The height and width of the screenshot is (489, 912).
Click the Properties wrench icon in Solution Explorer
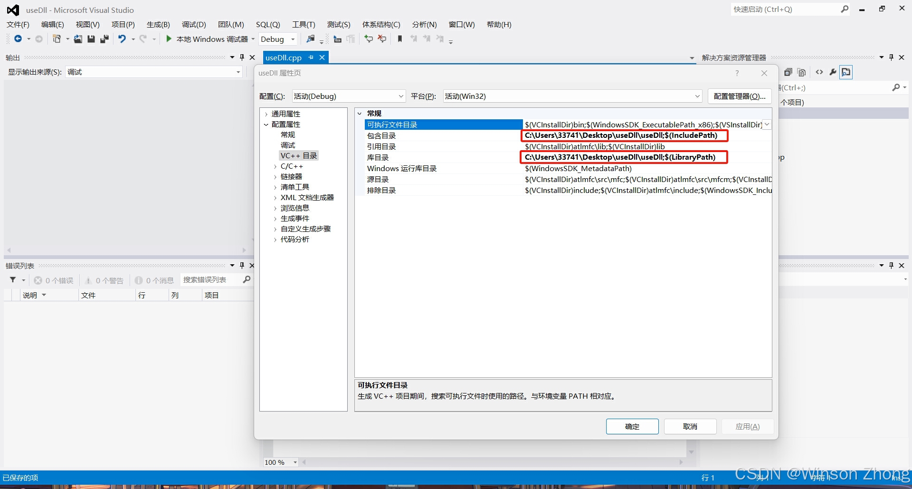833,72
